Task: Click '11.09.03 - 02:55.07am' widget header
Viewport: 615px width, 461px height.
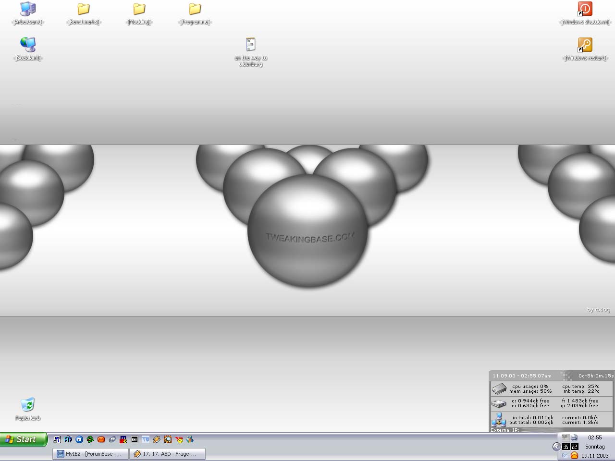Action: pos(522,376)
